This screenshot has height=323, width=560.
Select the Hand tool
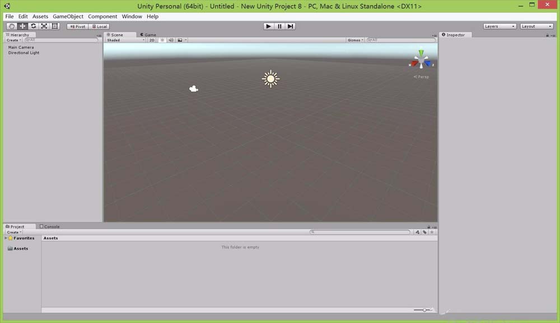pyautogui.click(x=11, y=26)
